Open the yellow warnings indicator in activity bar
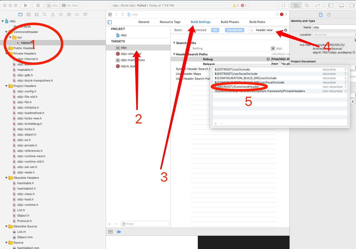This screenshot has width=356, height=249. [x=236, y=5]
